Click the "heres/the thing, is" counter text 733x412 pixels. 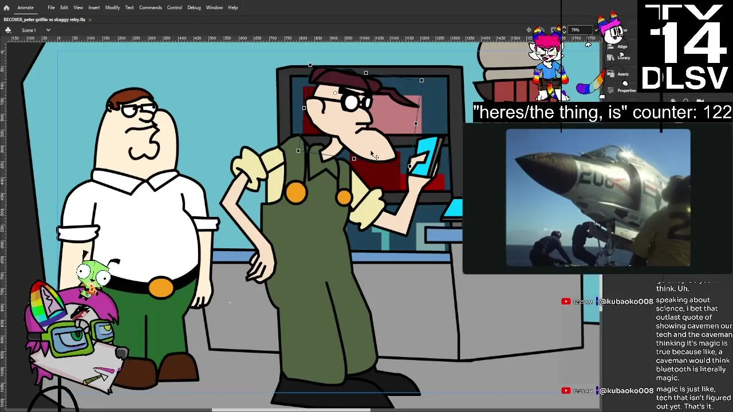click(x=603, y=112)
